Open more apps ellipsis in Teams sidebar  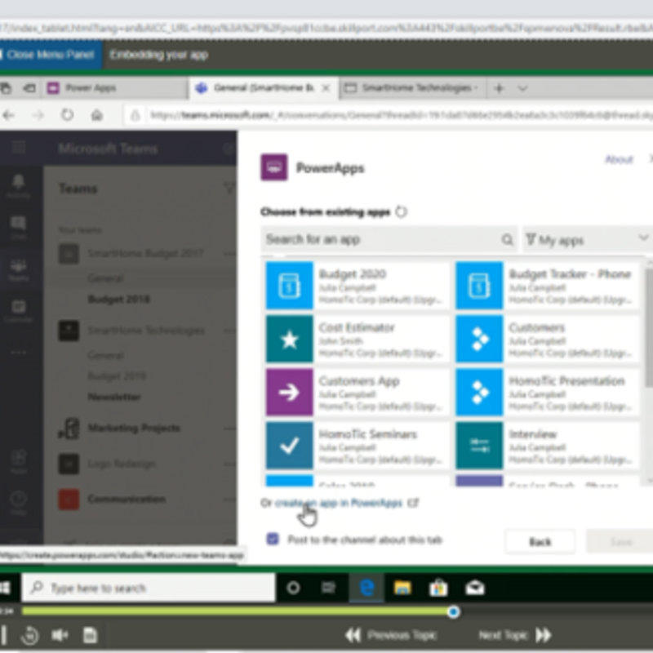(x=18, y=353)
